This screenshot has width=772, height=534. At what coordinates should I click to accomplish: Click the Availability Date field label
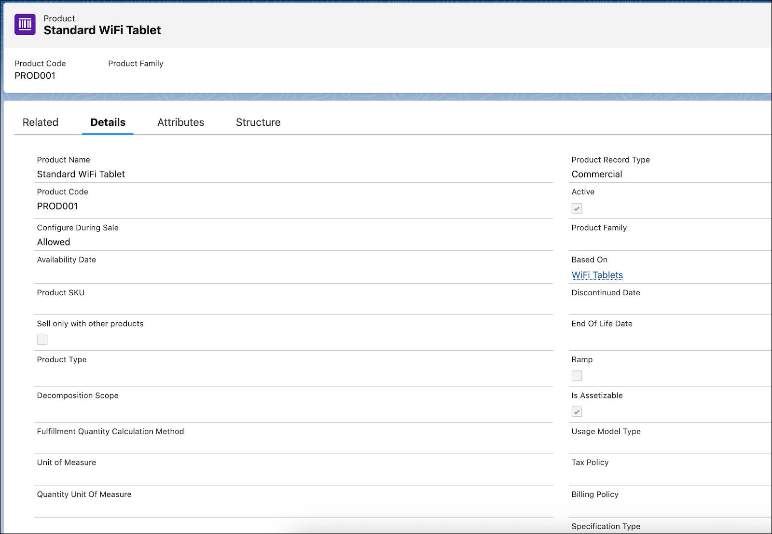coord(67,260)
